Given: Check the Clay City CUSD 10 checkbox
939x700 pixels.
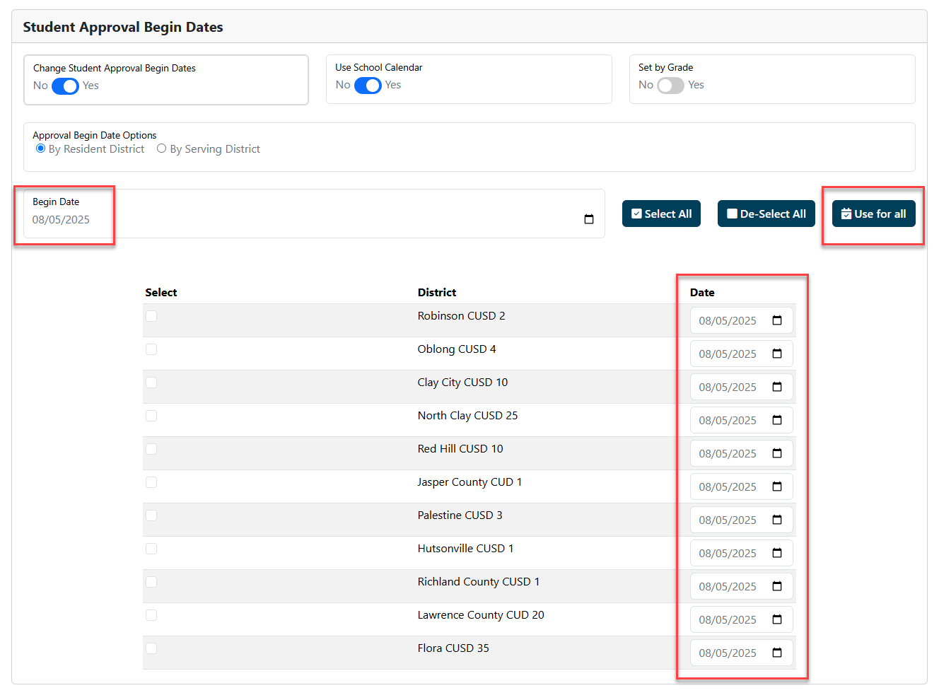Looking at the screenshot, I should pyautogui.click(x=151, y=383).
